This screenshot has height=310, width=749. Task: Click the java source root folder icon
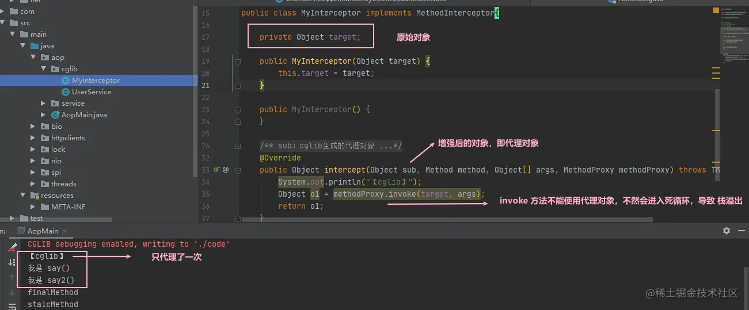click(35, 46)
